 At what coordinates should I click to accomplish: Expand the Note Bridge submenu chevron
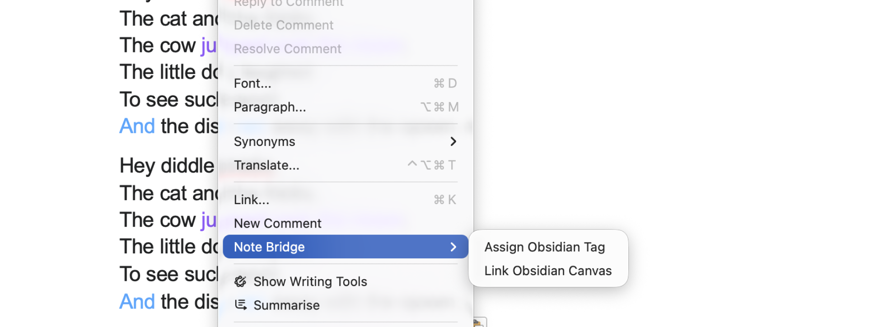(x=453, y=247)
